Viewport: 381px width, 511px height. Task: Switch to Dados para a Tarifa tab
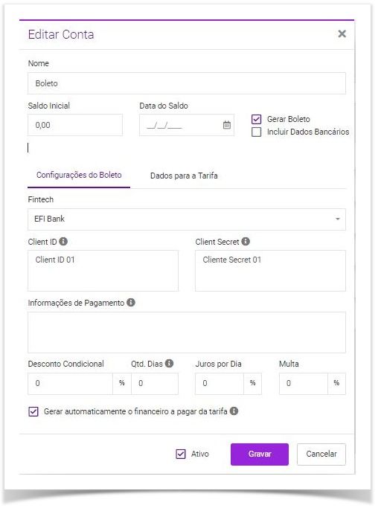point(184,176)
